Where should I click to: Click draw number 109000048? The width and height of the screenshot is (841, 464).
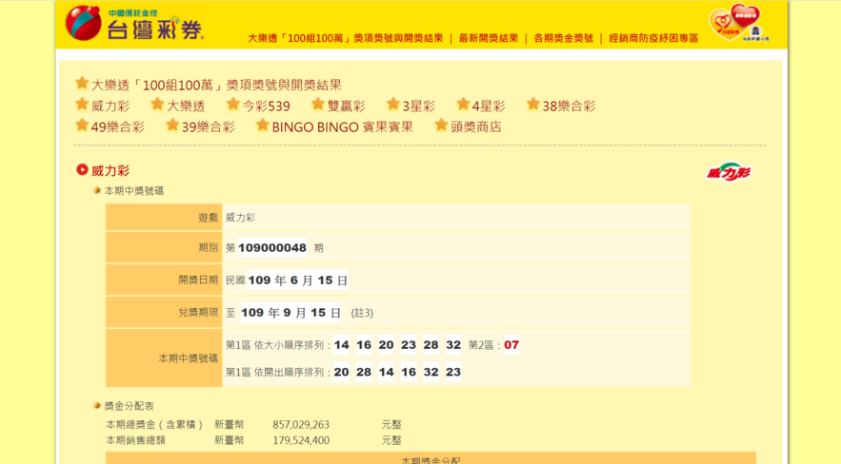point(272,248)
